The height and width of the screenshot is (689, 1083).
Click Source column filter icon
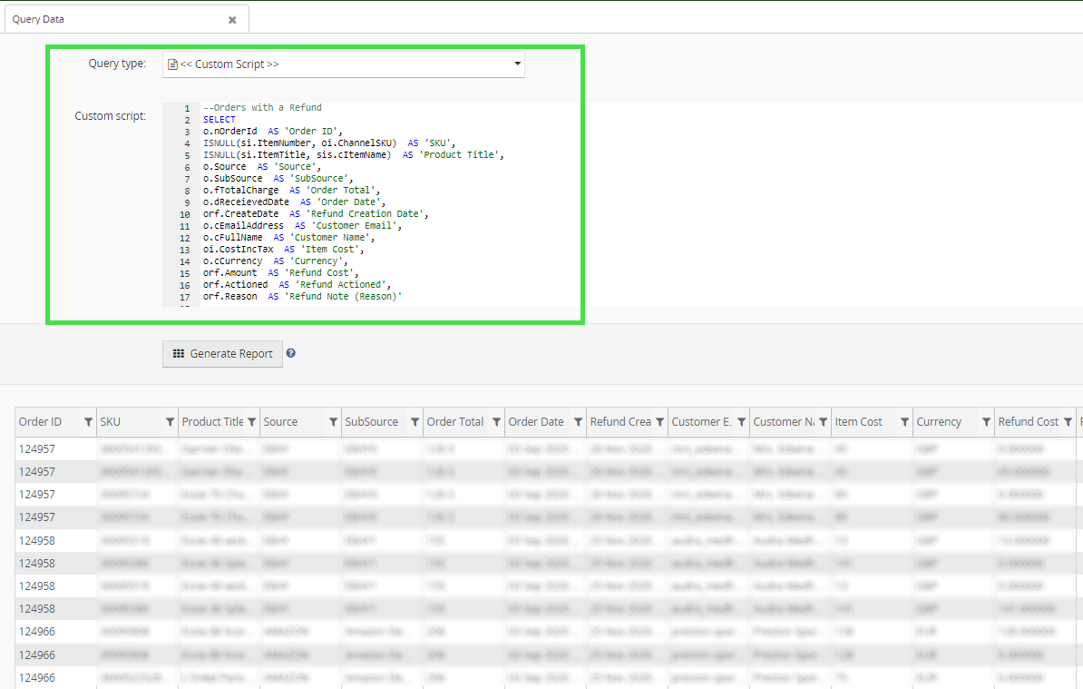333,422
